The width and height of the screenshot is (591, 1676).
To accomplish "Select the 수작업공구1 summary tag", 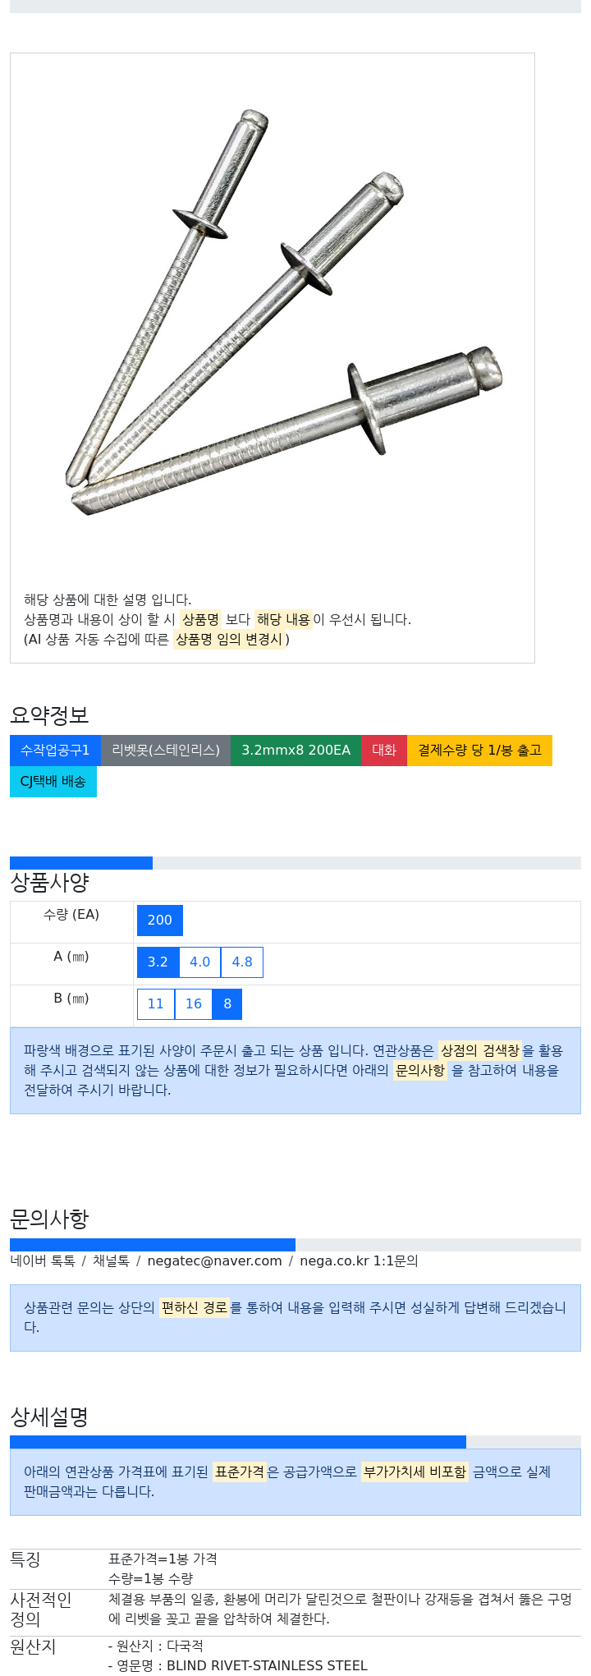I will click(x=55, y=751).
